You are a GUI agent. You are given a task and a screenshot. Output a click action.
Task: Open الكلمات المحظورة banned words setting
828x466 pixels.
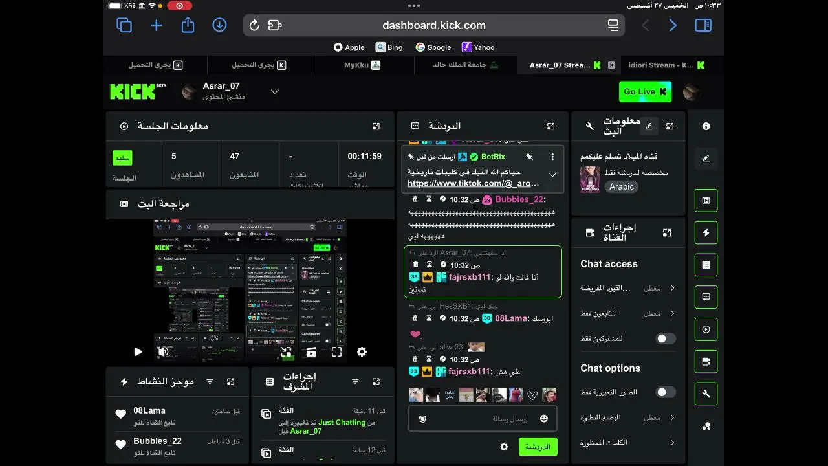(627, 443)
